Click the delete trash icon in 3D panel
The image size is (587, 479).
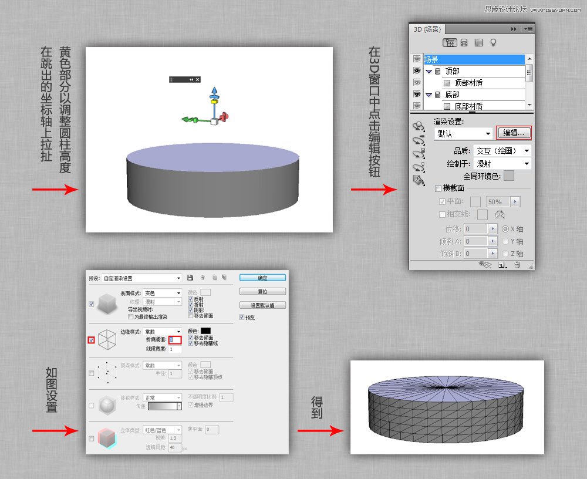517,265
